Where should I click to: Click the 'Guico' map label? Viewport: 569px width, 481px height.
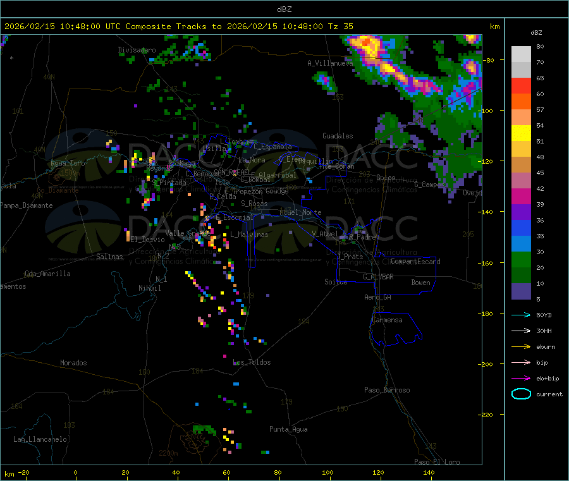(x=386, y=178)
